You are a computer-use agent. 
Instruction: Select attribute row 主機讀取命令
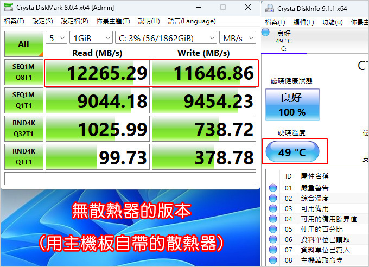click(x=317, y=260)
